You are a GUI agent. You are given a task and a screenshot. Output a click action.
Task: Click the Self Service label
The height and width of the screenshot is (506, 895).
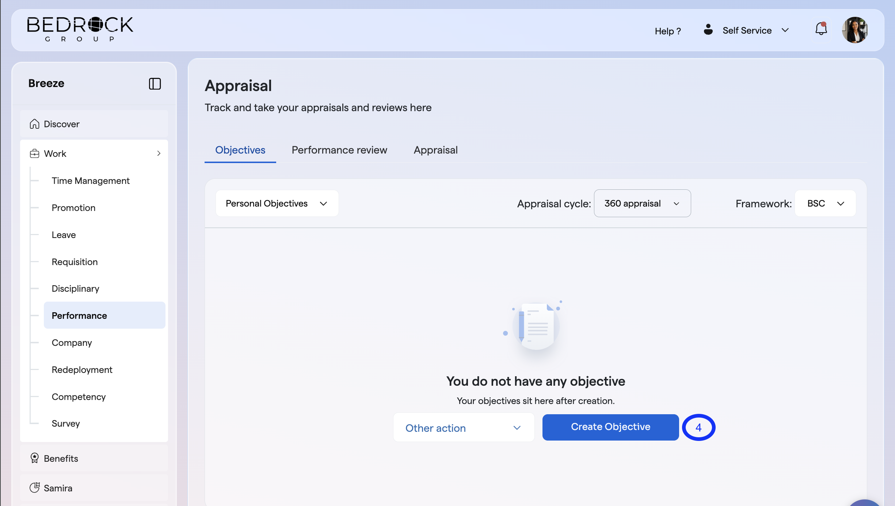747,30
